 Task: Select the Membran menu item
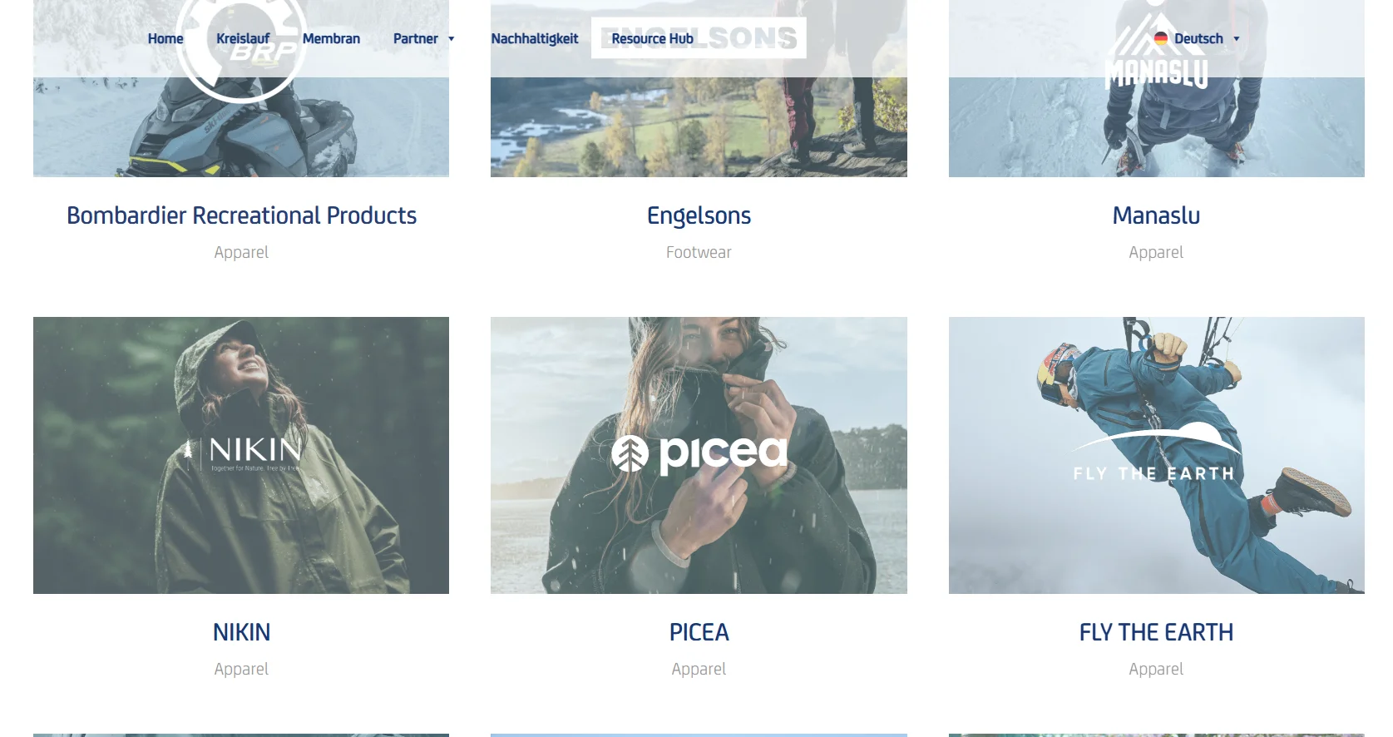click(331, 38)
